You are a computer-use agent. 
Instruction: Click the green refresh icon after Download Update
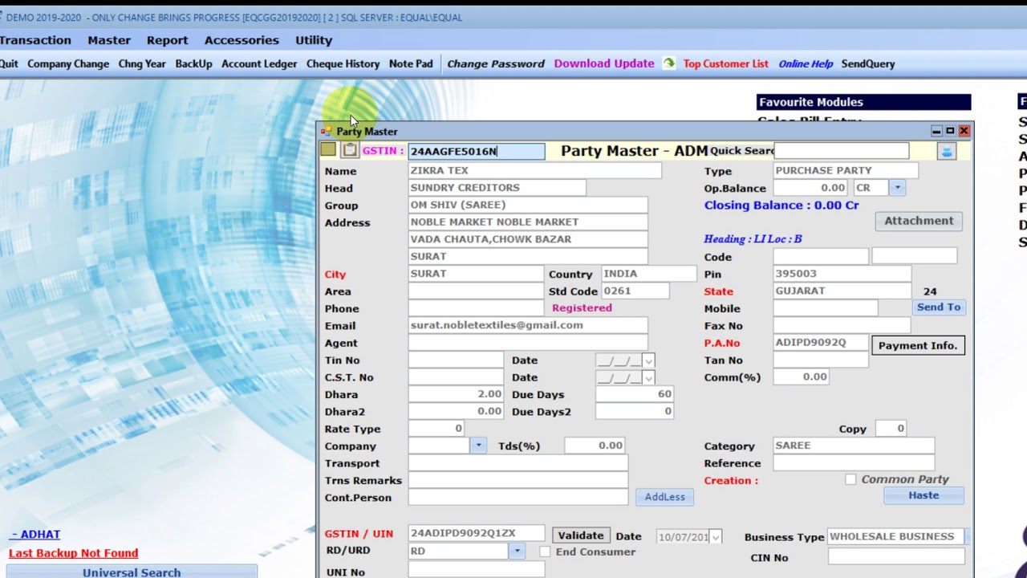click(x=668, y=63)
